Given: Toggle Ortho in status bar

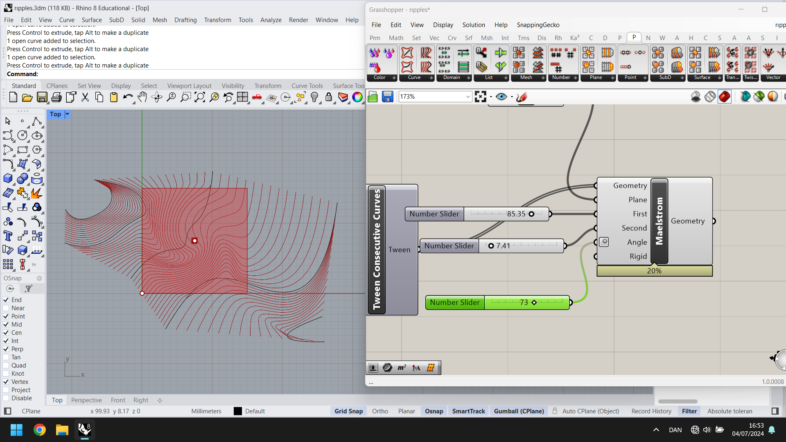Looking at the screenshot, I should tap(380, 411).
